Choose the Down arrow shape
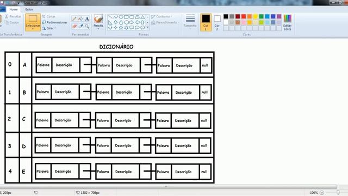 click(110, 28)
